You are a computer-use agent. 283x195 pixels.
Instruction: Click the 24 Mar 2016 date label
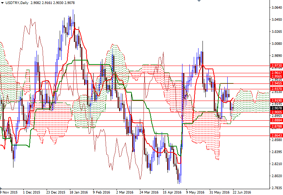coord(149,192)
